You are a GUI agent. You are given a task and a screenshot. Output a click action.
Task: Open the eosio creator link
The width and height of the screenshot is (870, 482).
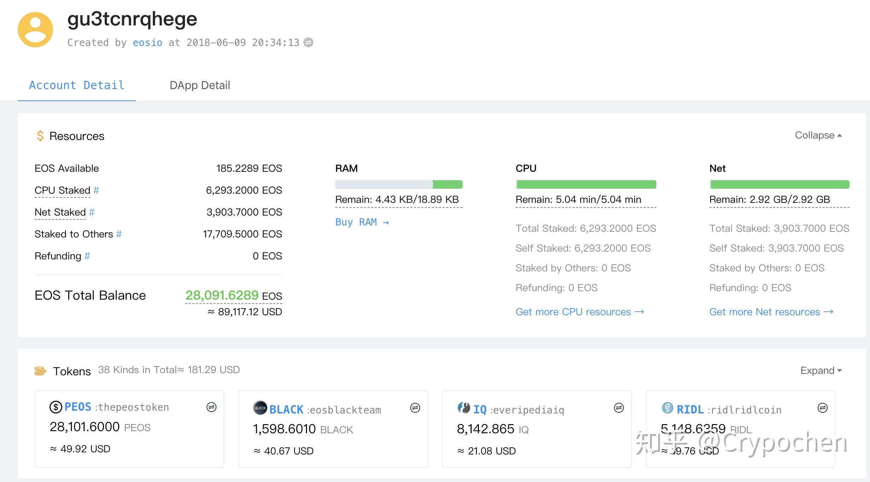pos(147,42)
